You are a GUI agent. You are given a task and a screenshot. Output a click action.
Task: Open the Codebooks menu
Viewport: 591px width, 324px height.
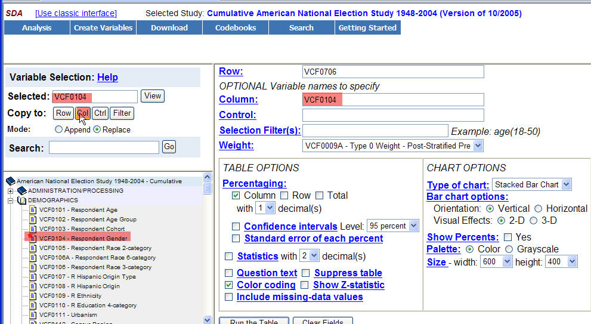(236, 27)
